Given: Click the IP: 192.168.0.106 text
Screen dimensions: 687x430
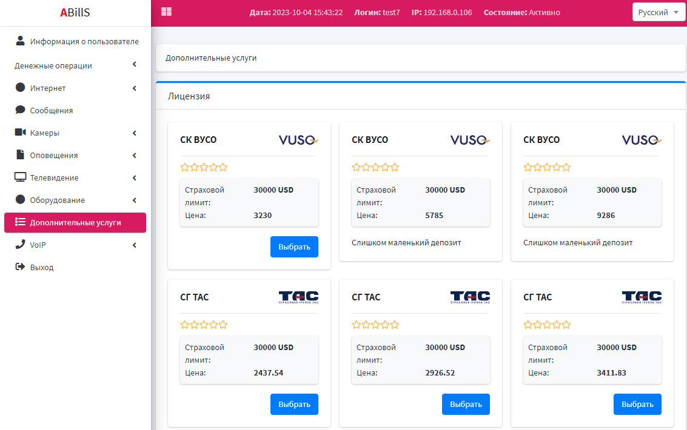Looking at the screenshot, I should [441, 12].
